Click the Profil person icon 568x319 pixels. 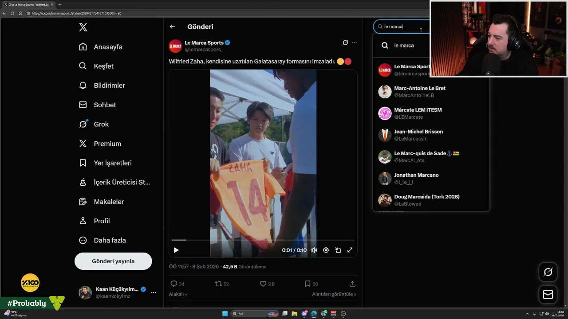[83, 221]
